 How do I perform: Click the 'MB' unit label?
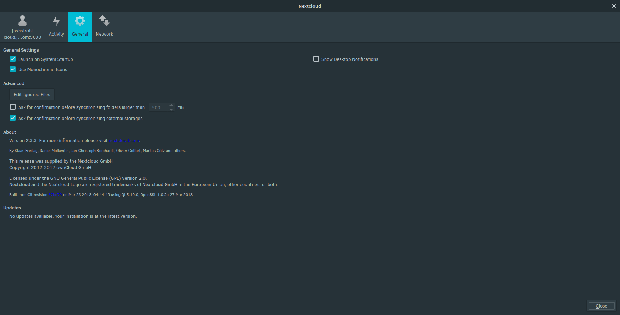point(181,107)
